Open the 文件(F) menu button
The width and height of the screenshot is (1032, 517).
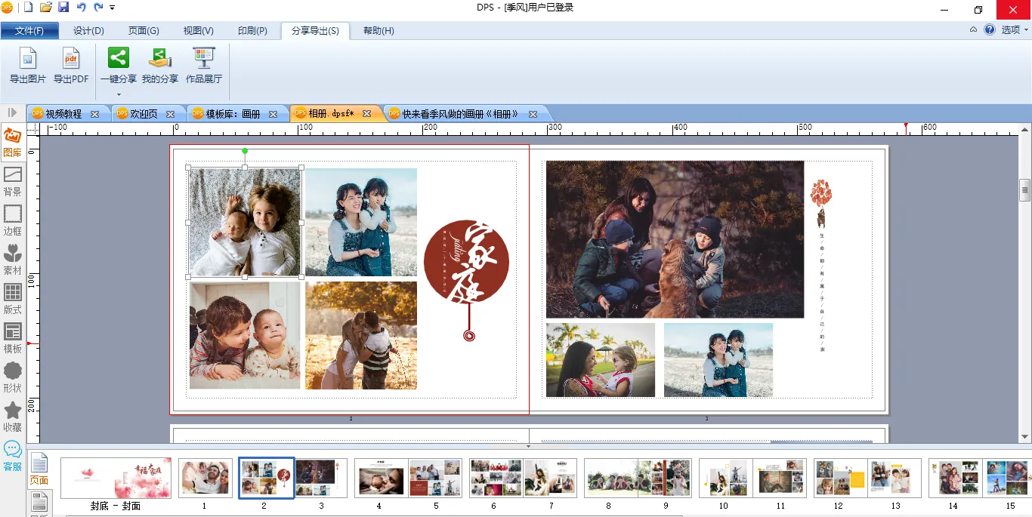tap(29, 31)
